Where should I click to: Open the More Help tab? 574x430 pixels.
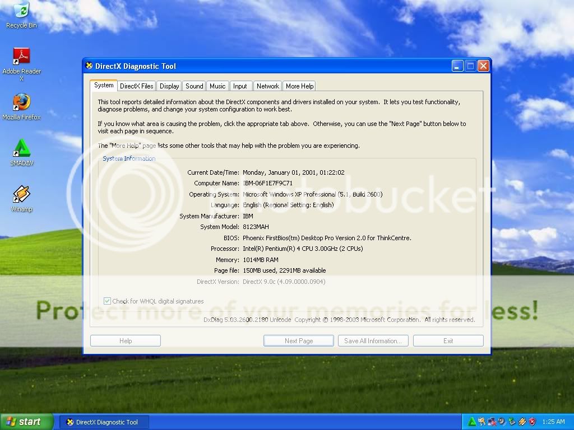pyautogui.click(x=299, y=86)
